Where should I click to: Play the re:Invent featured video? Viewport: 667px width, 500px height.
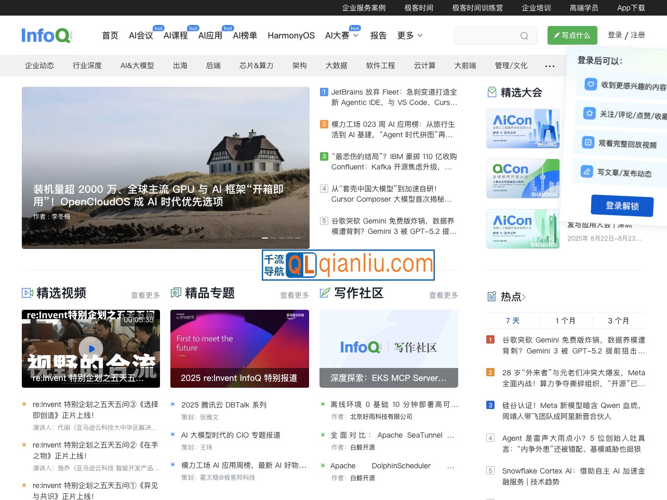pos(91,349)
